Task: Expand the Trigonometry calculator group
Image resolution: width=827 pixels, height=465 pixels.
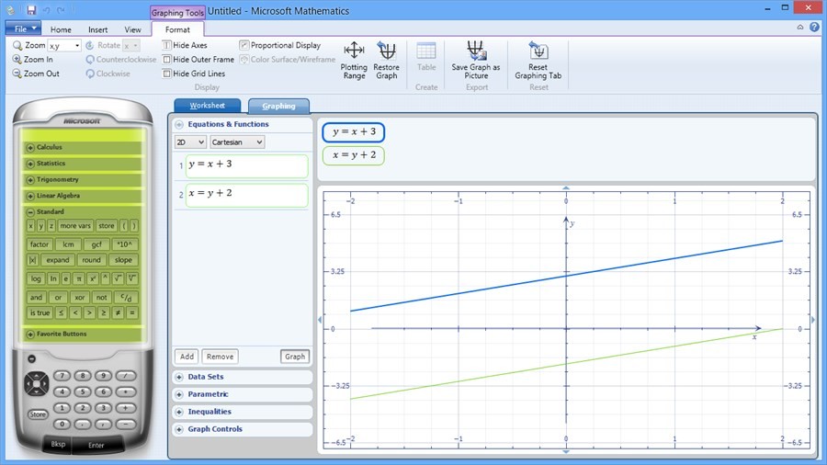Action: pyautogui.click(x=30, y=180)
